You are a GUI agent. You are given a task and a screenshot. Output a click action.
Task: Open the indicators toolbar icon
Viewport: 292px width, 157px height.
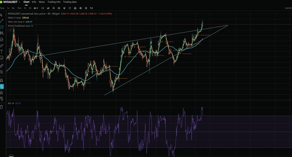(54, 8)
